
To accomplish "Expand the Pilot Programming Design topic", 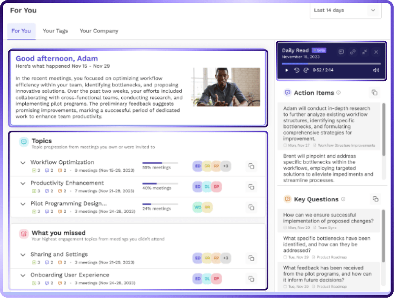I will point(23,204).
